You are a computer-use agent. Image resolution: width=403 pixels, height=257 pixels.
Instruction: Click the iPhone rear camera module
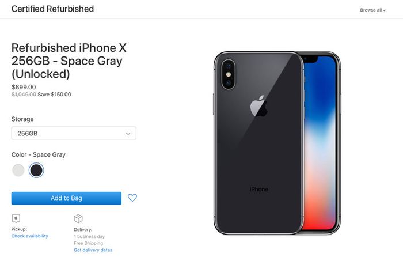[228, 74]
